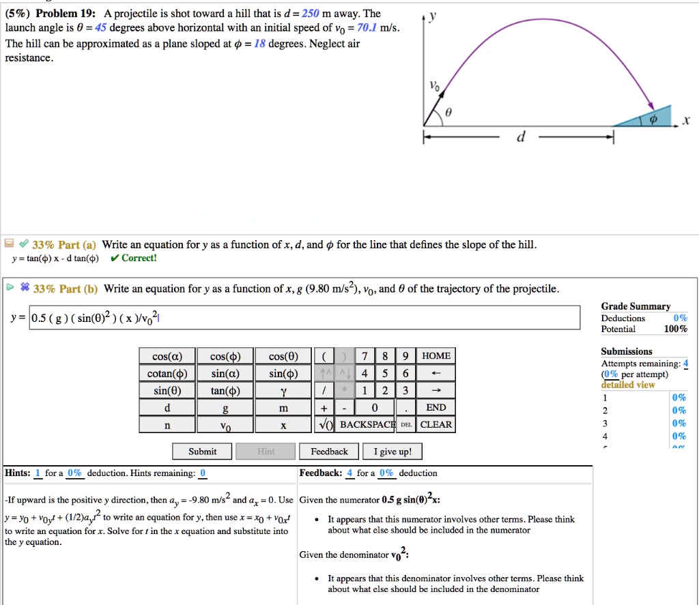Click the END cursor key
Image resolution: width=699 pixels, height=605 pixels.
tap(436, 408)
